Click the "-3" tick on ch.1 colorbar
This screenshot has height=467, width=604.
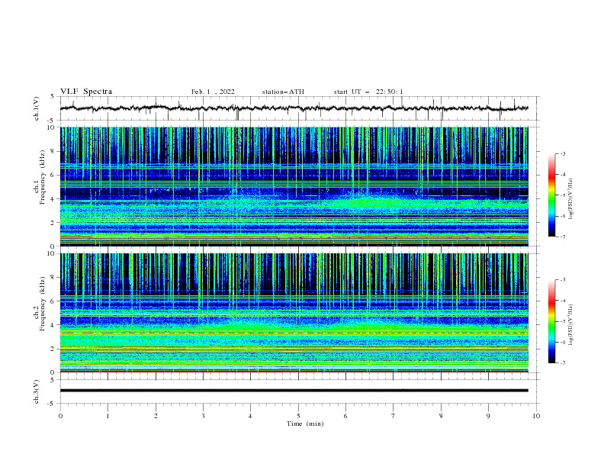coord(562,153)
